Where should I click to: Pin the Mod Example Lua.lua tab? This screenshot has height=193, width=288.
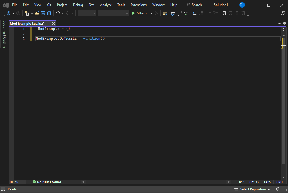click(x=48, y=24)
